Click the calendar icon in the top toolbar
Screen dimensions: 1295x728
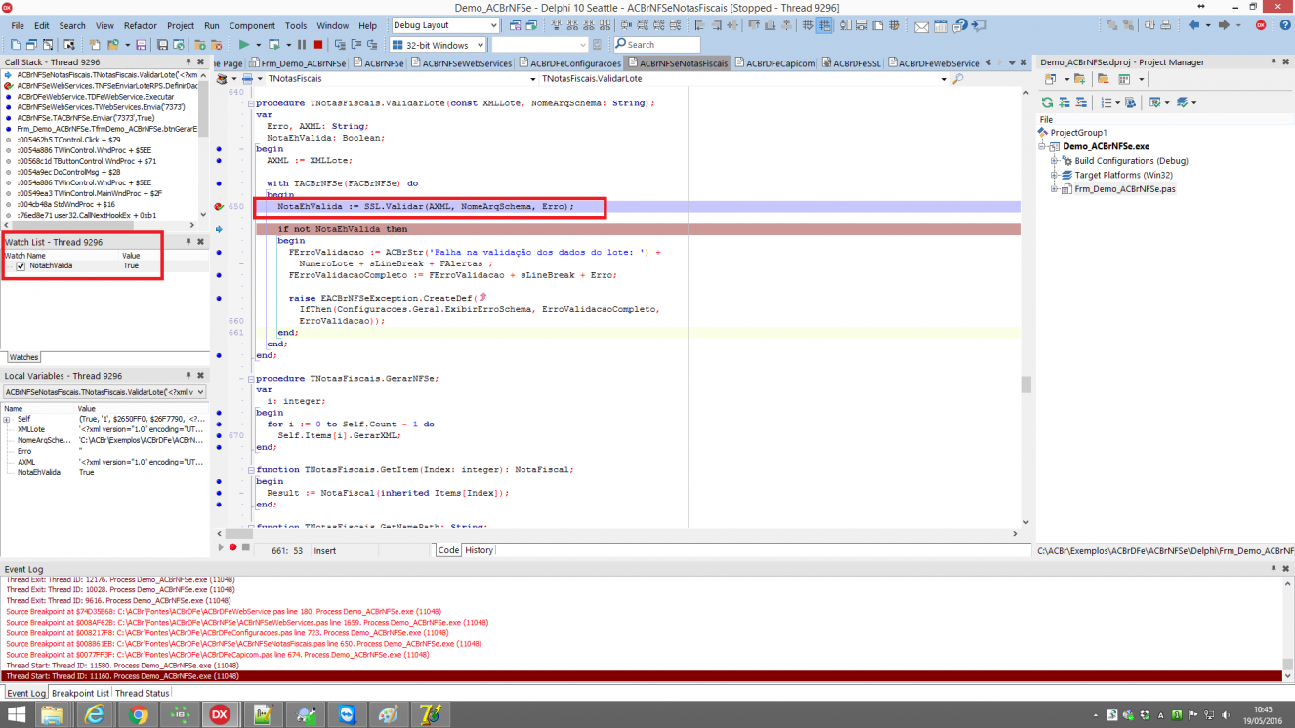940,26
